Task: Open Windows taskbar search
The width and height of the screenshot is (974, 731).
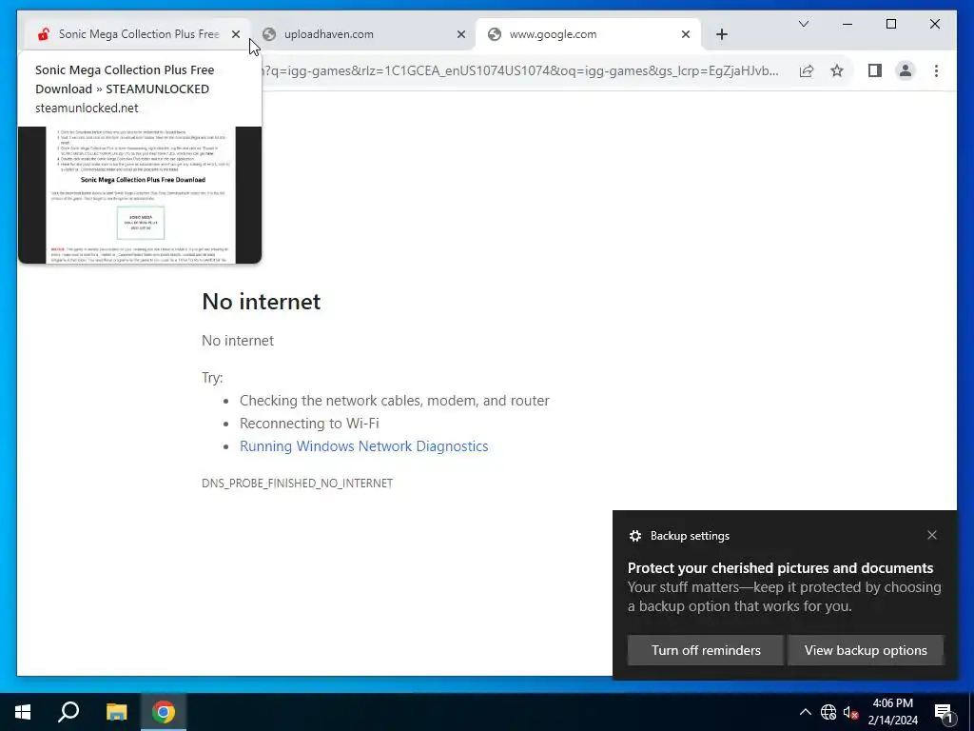Action: 68,712
